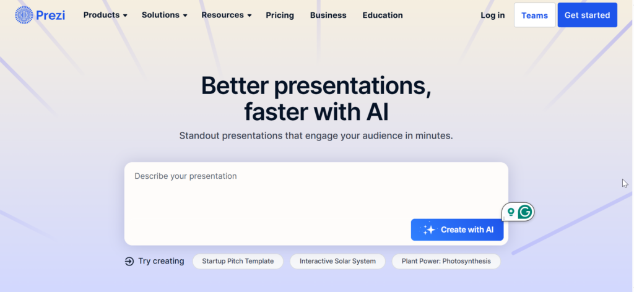Pick the Plant Power: Photosynthesis suggestion
This screenshot has width=634, height=292.
pos(446,261)
